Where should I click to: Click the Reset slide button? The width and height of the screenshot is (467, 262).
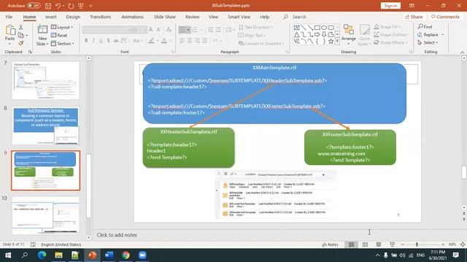click(x=59, y=36)
